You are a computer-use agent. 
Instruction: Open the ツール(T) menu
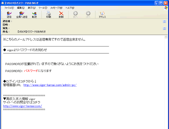[x=43, y=8]
